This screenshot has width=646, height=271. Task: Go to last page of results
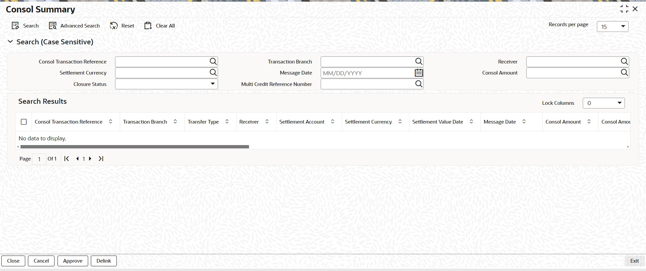pos(101,159)
